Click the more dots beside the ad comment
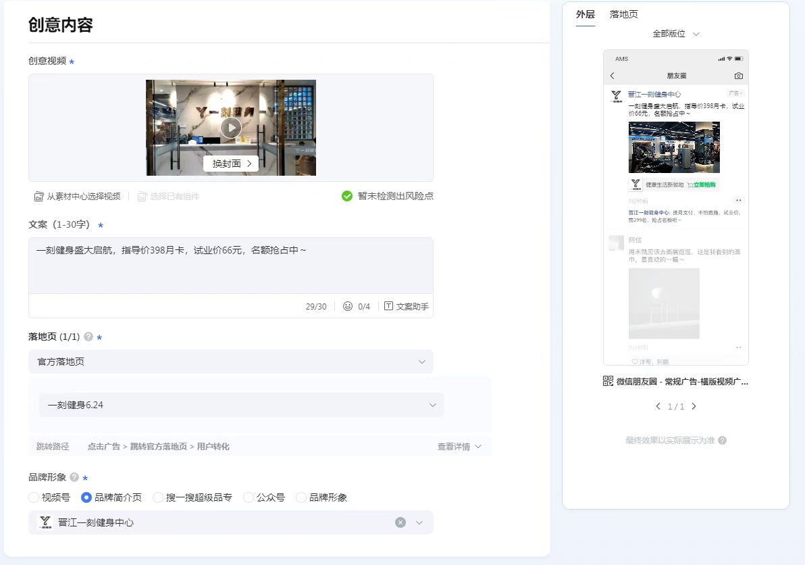The image size is (805, 565). (x=738, y=200)
